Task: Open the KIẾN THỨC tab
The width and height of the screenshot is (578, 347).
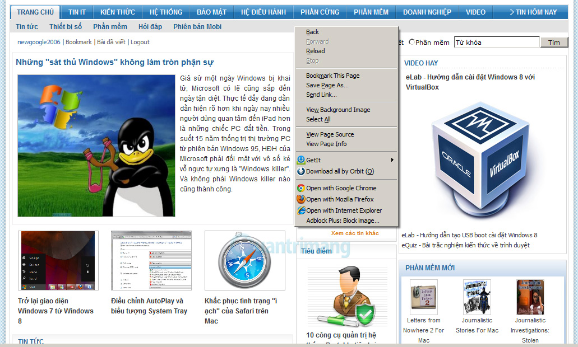Action: [118, 12]
